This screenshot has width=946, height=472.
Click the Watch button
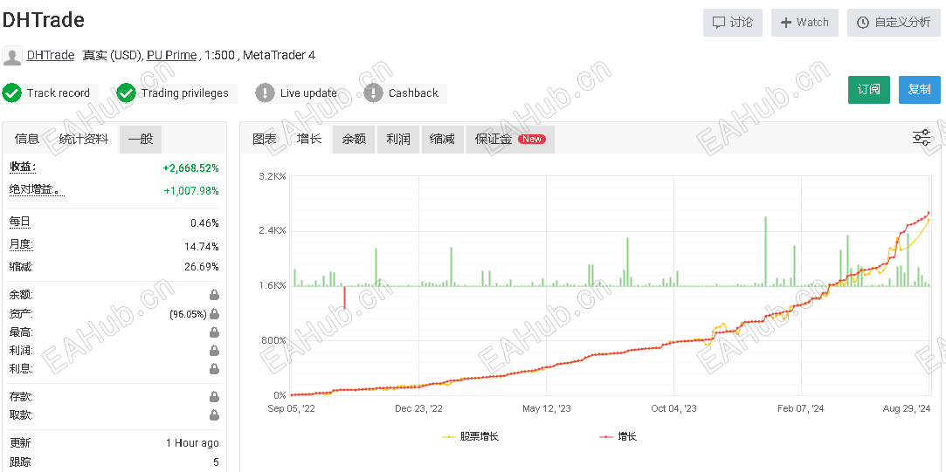point(804,23)
